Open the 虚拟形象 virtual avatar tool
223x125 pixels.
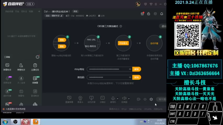tap(7, 93)
